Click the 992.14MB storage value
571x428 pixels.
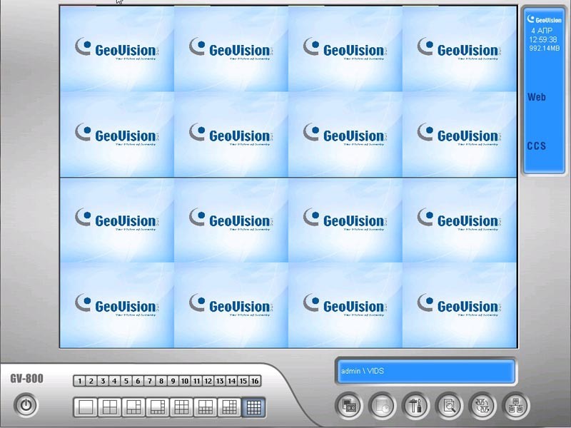tap(545, 48)
